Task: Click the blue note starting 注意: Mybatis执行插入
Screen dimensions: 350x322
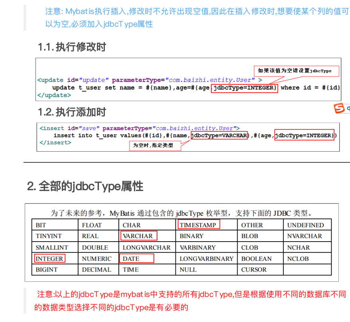Action: click(197, 18)
